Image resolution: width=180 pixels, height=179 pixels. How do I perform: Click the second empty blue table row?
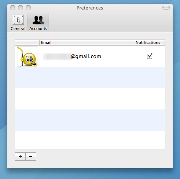tap(90, 120)
